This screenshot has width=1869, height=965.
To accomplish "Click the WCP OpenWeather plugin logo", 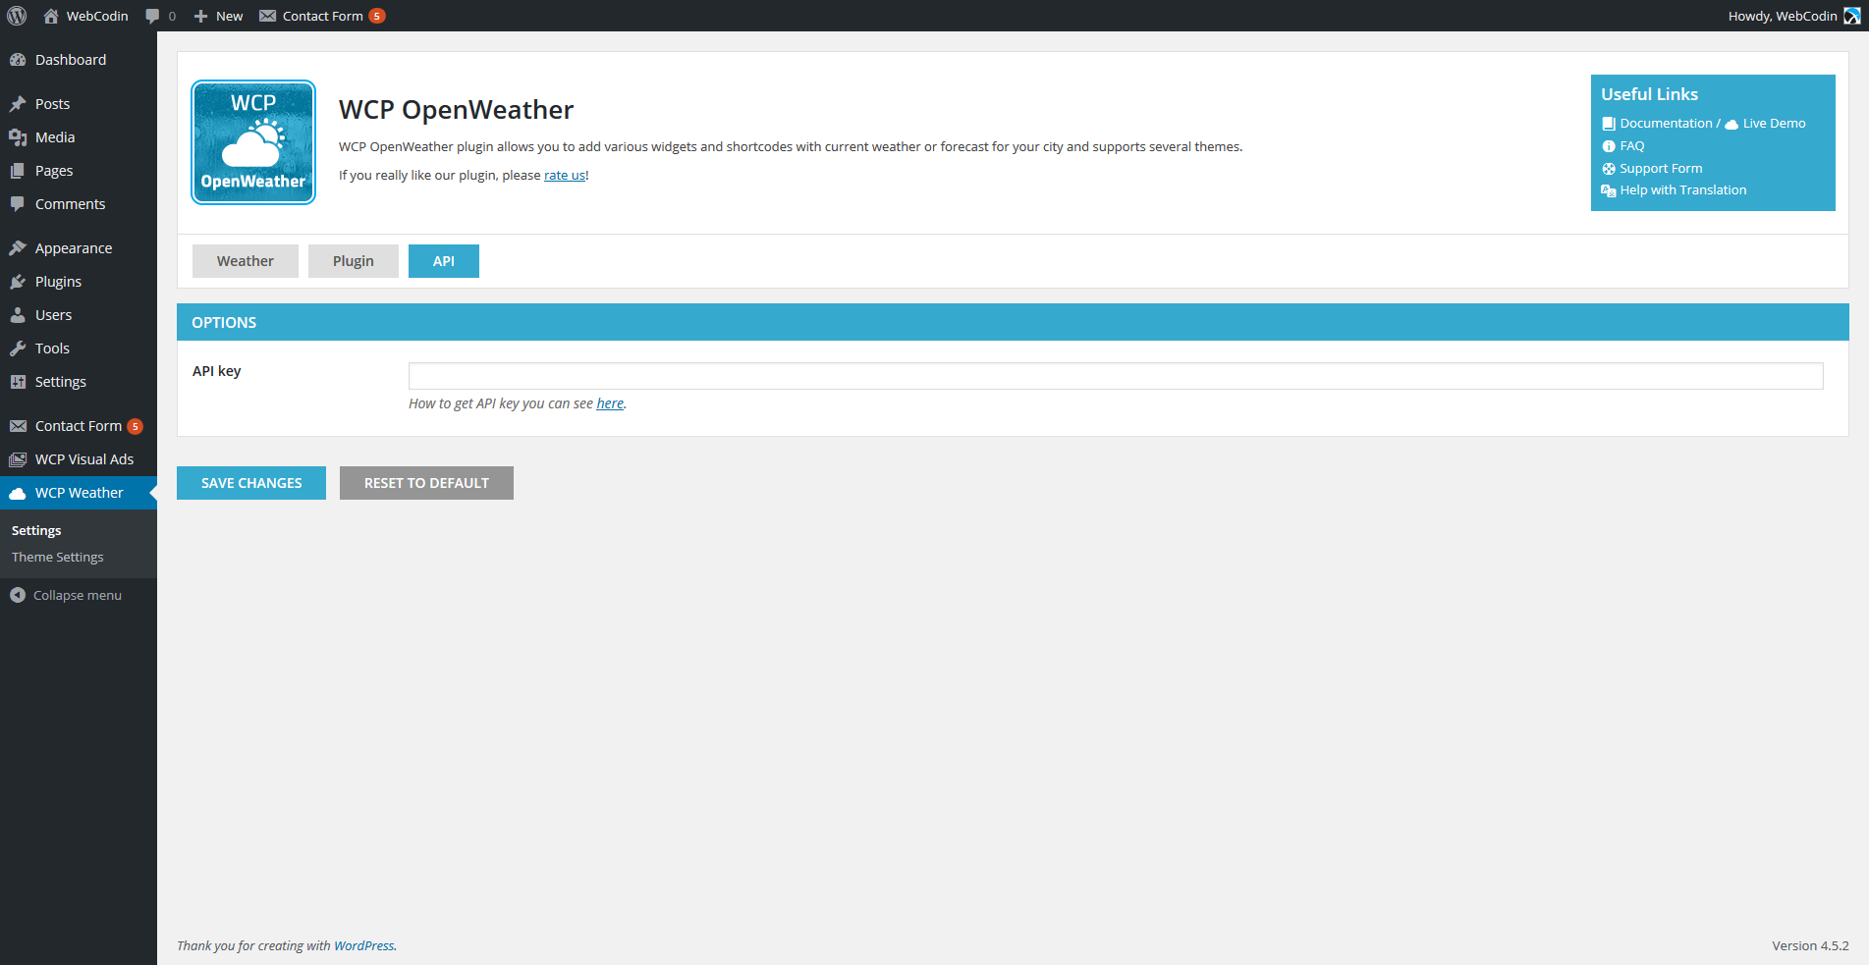I will 253,142.
